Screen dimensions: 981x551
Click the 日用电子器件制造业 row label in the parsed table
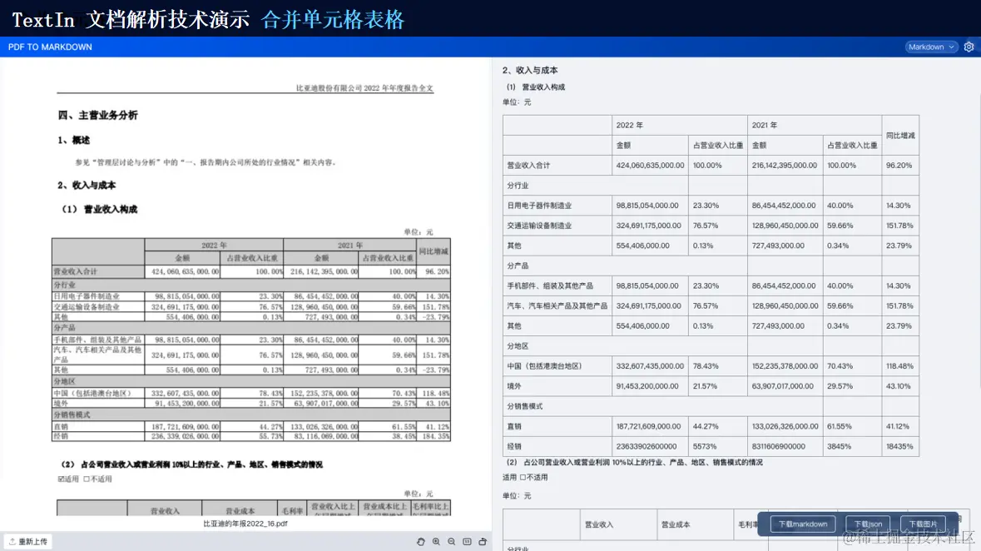click(539, 206)
